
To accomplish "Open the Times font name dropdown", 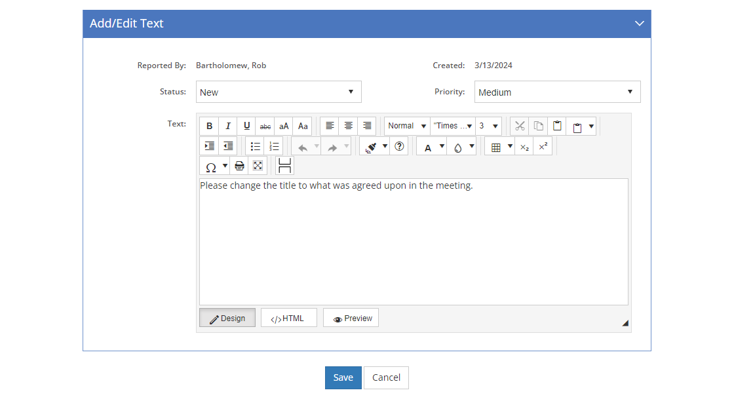I will [453, 126].
